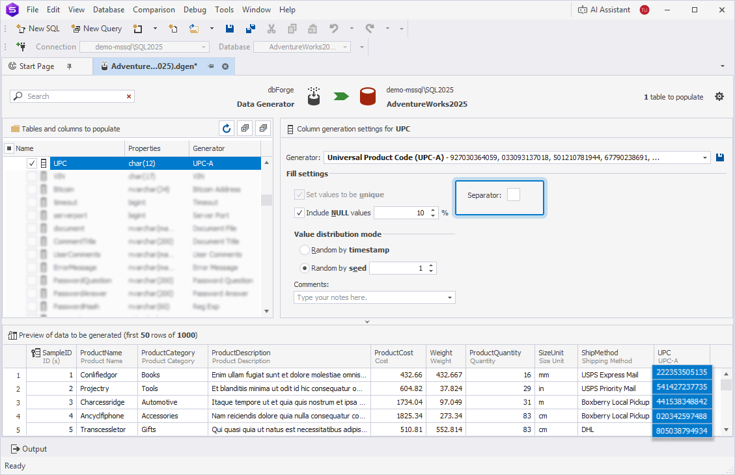Switch to the Start Page tab
This screenshot has width=735, height=475.
[37, 66]
